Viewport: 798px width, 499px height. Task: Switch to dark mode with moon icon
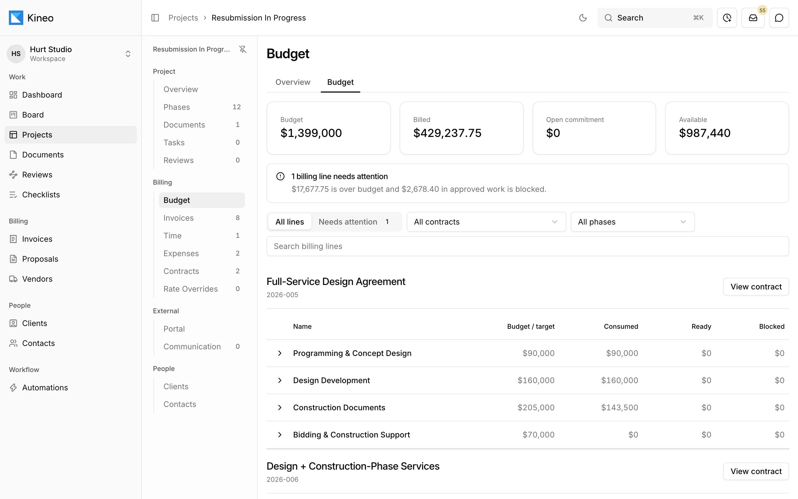pos(583,18)
